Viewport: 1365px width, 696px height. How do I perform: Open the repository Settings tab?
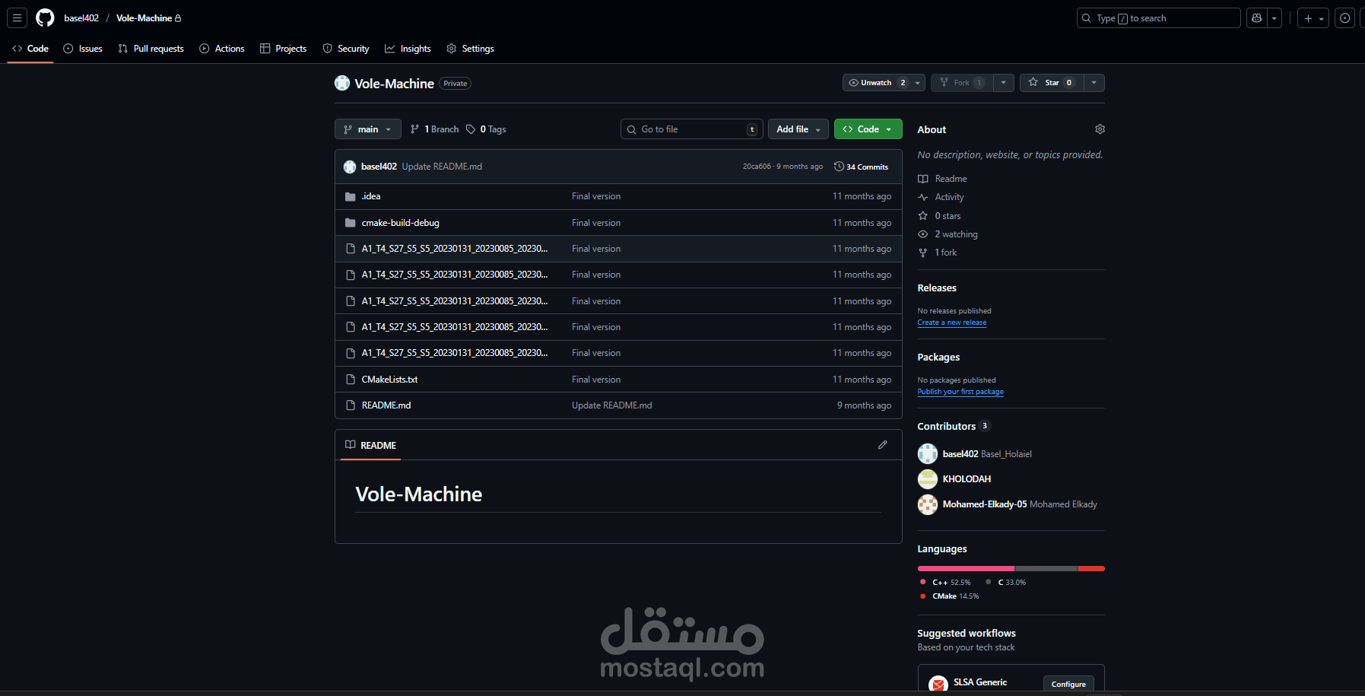tap(471, 48)
